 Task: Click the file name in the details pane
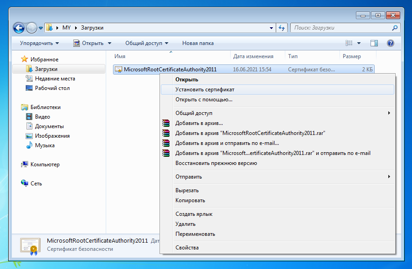(x=98, y=241)
